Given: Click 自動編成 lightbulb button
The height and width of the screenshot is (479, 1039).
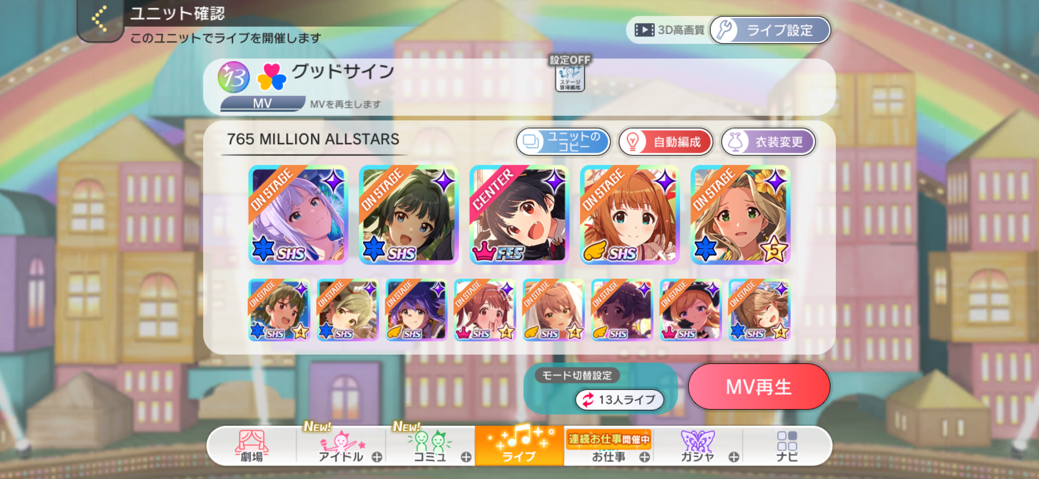Looking at the screenshot, I should coord(666,142).
